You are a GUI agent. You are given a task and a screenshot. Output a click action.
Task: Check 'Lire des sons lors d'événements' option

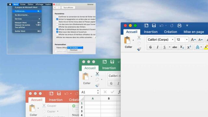57,24
